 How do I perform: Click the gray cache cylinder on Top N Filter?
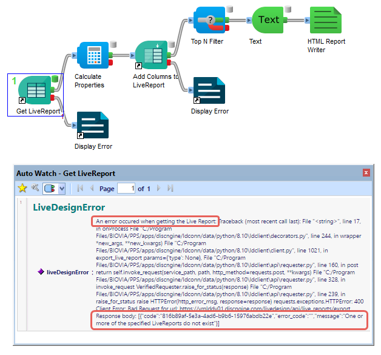229,9
